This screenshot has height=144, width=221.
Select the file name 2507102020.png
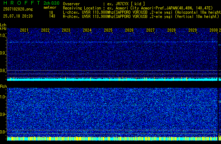[x=18, y=9]
